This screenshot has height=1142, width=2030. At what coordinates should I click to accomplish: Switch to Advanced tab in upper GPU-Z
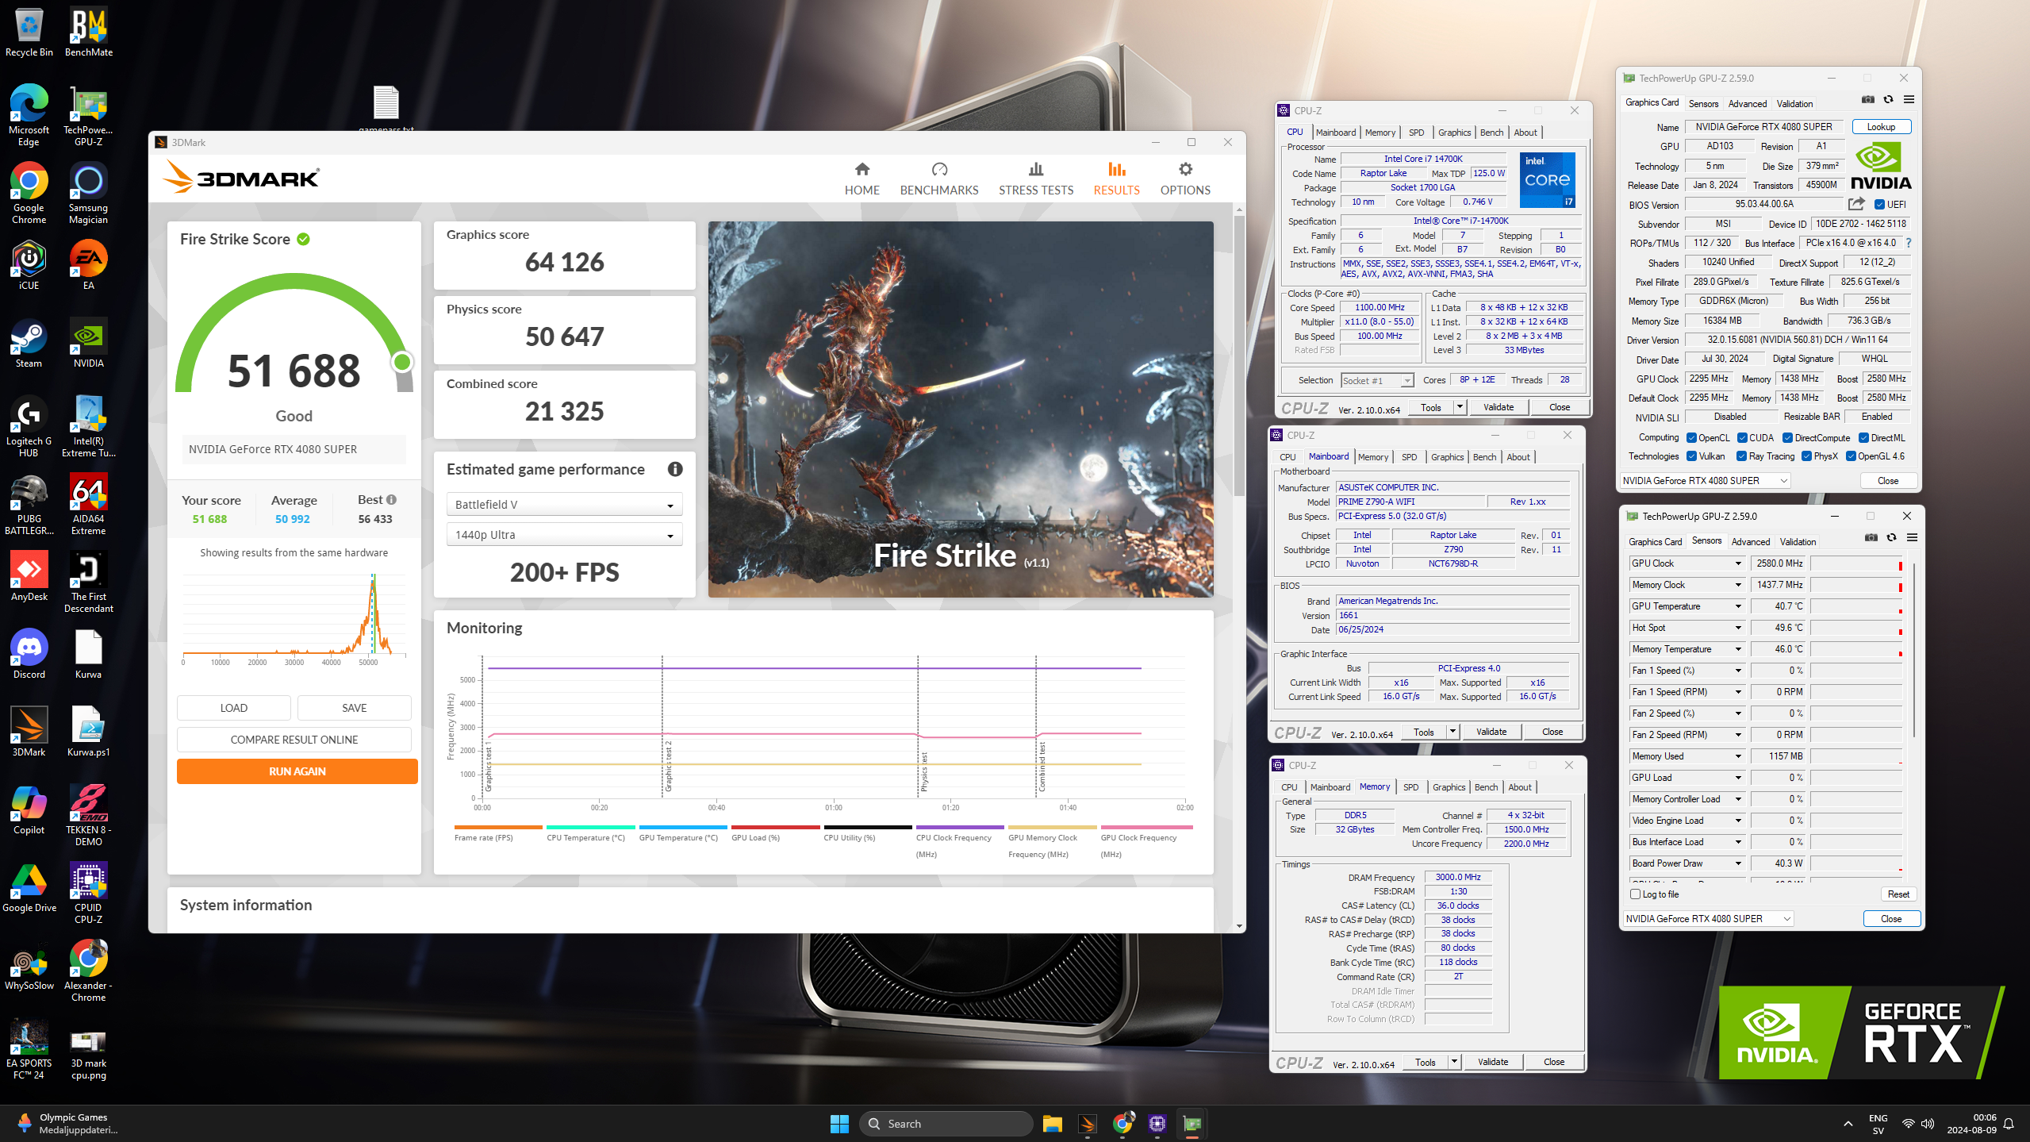1747,104
